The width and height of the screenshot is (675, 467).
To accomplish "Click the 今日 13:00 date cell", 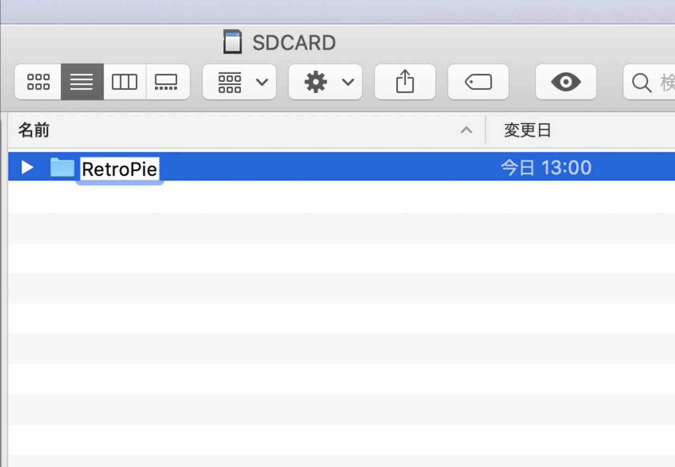I will (x=546, y=168).
